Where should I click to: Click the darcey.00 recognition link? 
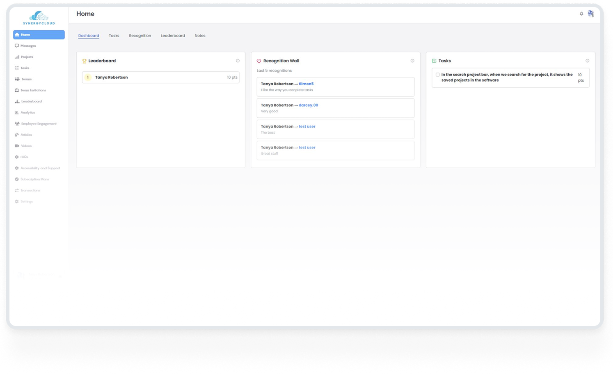(308, 105)
